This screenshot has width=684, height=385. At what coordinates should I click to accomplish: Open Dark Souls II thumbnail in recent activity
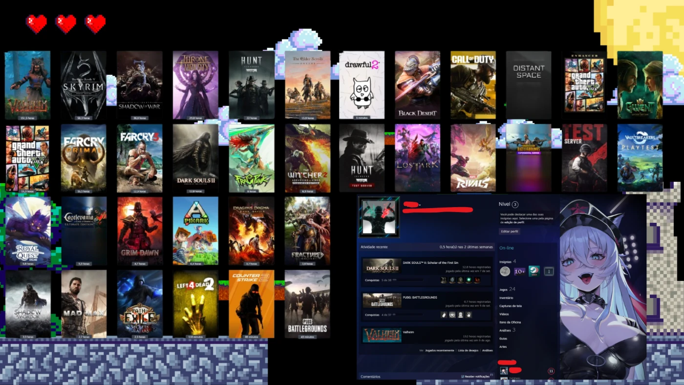(x=382, y=266)
